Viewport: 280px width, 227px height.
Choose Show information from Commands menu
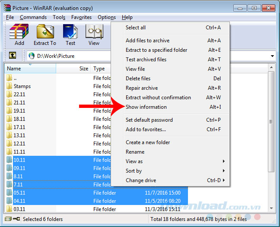[146, 107]
